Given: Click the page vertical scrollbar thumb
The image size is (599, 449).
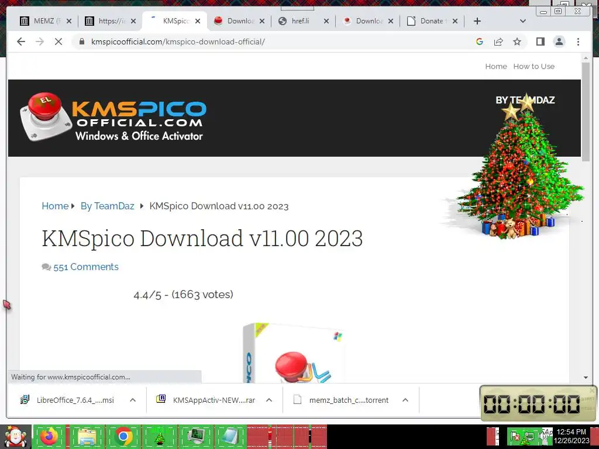Looking at the screenshot, I should point(586,112).
